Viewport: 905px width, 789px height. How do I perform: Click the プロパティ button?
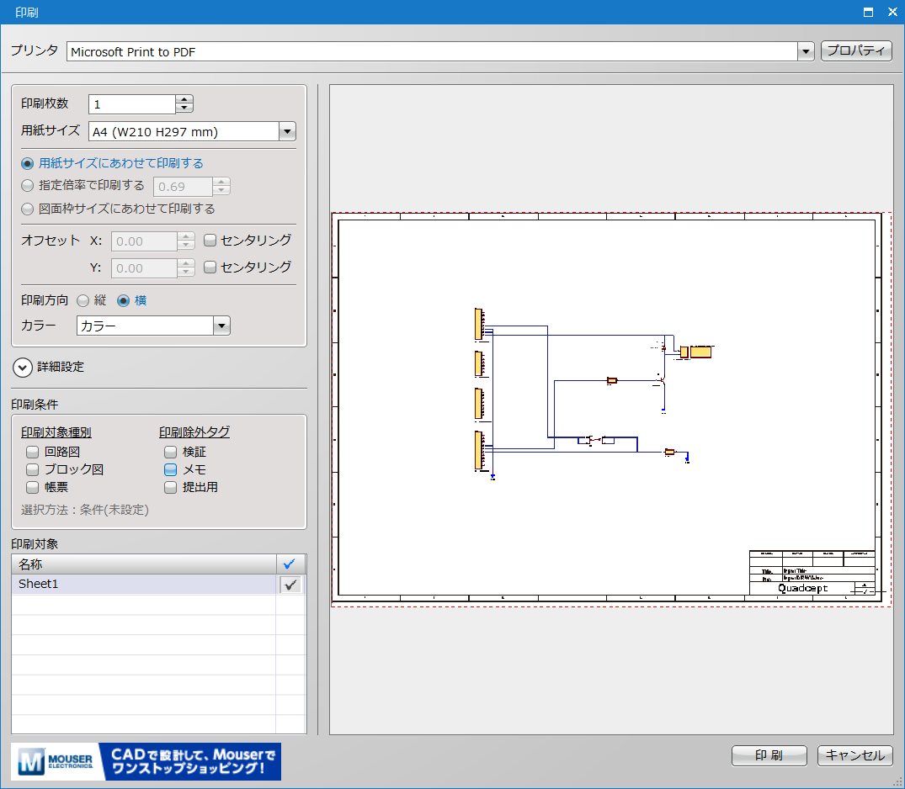pyautogui.click(x=856, y=51)
